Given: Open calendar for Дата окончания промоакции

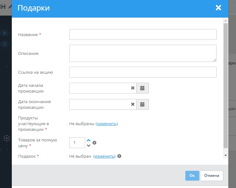Looking at the screenshot, I should coord(143,104).
